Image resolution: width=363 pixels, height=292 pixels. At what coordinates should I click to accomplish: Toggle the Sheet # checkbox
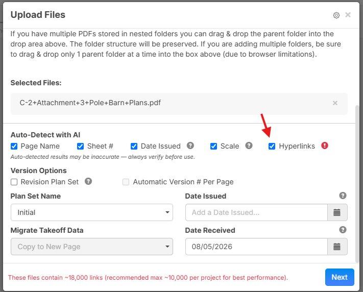click(80, 147)
